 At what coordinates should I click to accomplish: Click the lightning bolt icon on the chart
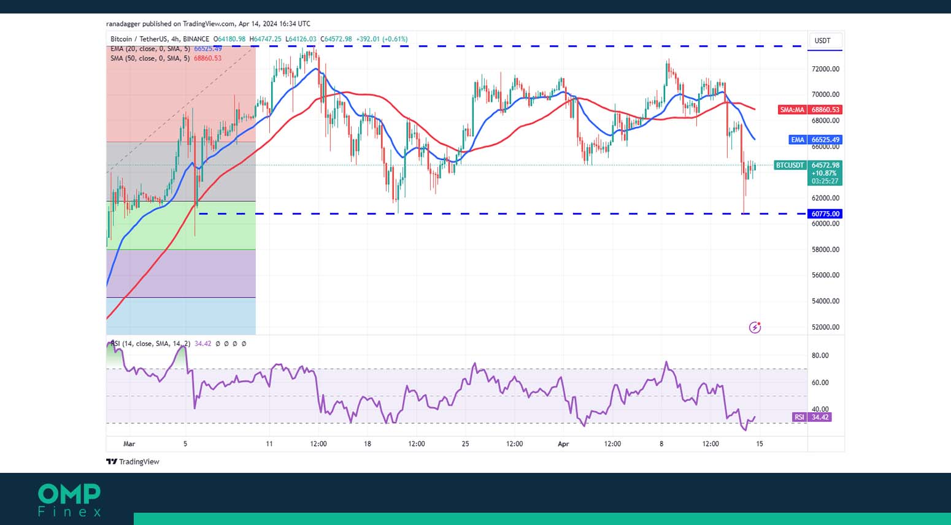[x=755, y=328]
